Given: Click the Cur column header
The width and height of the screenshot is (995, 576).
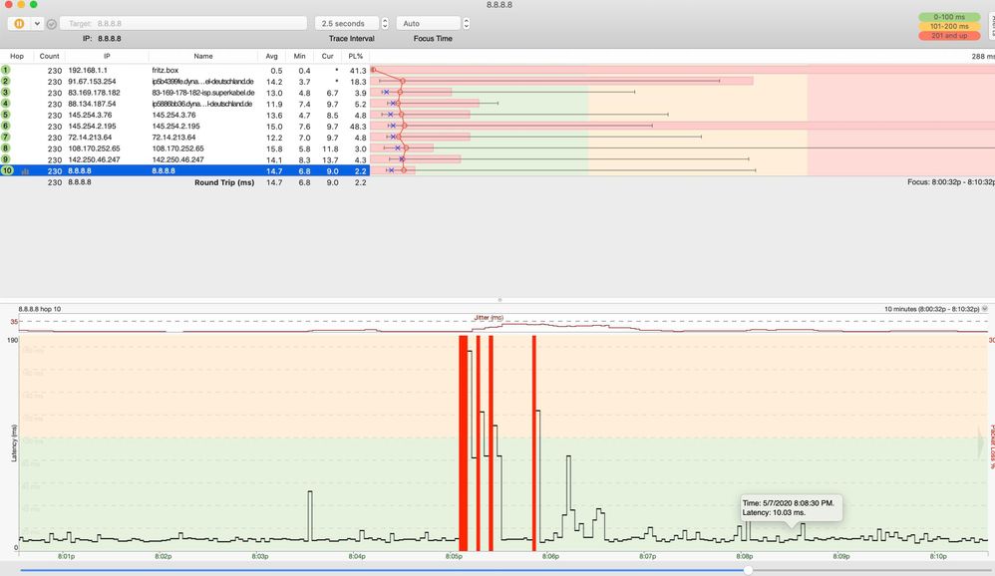Looking at the screenshot, I should point(327,56).
